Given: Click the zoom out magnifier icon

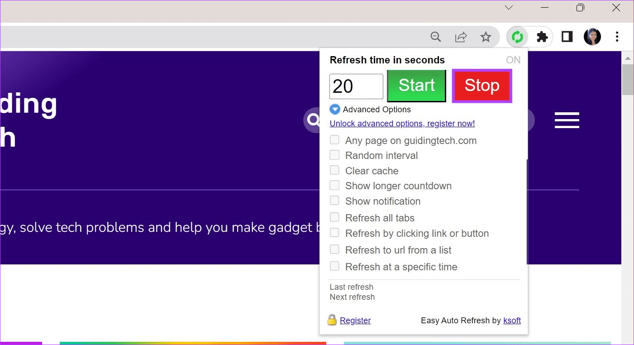Looking at the screenshot, I should click(x=436, y=37).
